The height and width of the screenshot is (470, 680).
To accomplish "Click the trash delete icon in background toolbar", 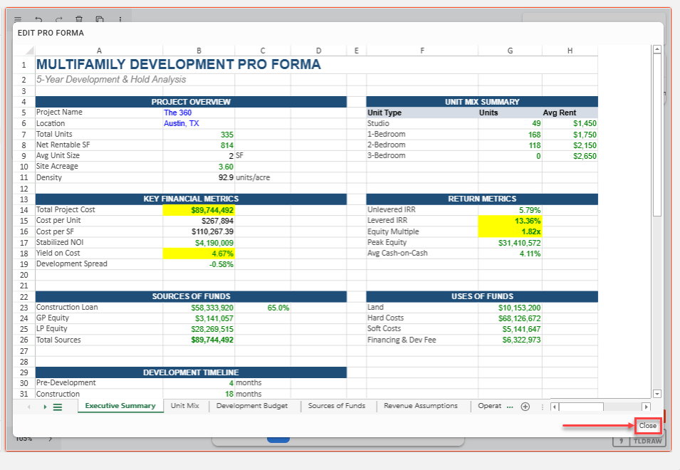I will pos(79,19).
